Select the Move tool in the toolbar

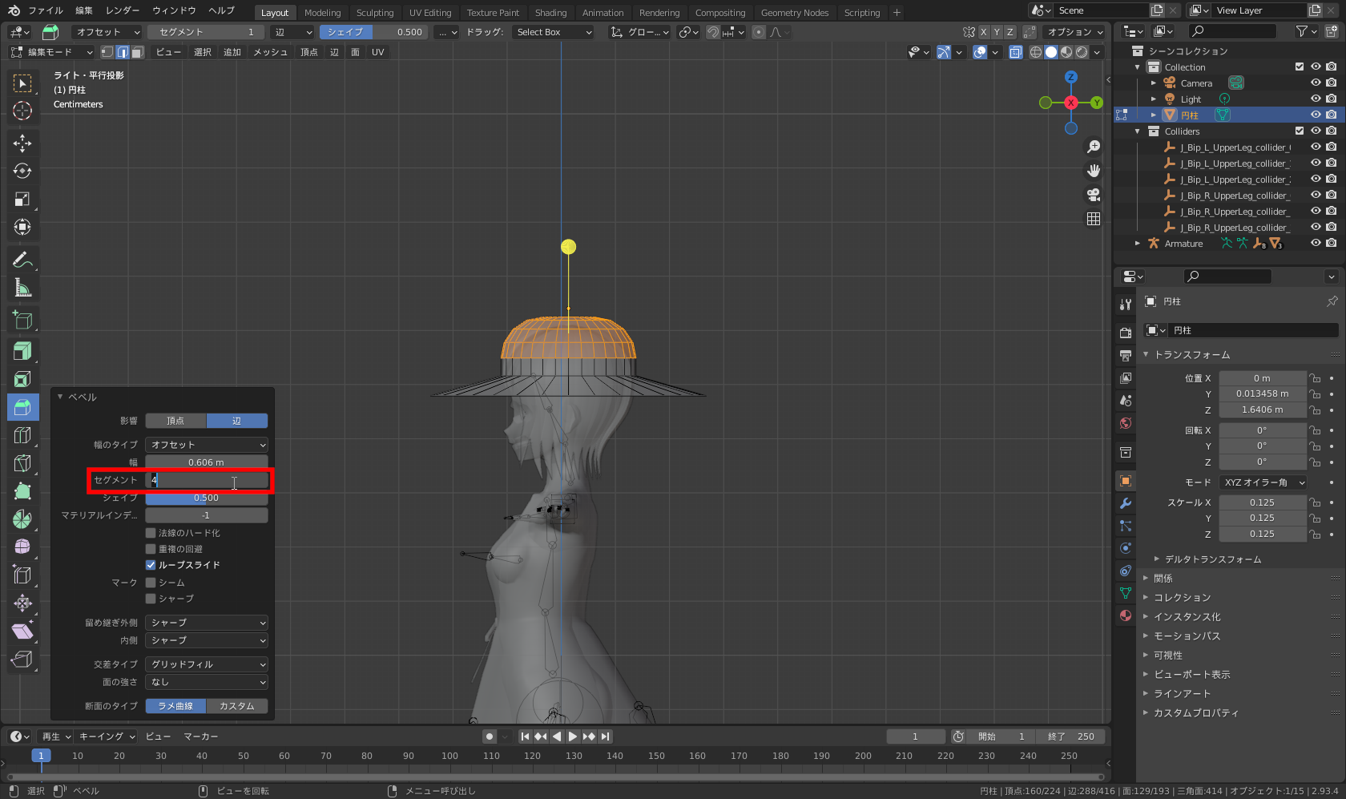[x=22, y=143]
